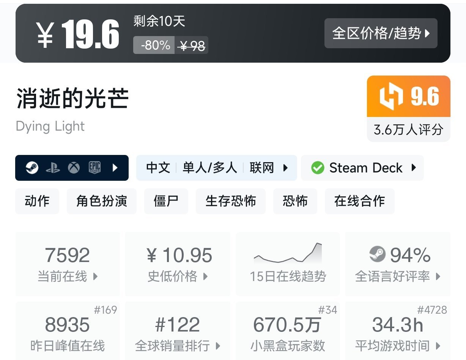Click the Steam logo beside 94%
The width and height of the screenshot is (466, 360).
pyautogui.click(x=377, y=254)
